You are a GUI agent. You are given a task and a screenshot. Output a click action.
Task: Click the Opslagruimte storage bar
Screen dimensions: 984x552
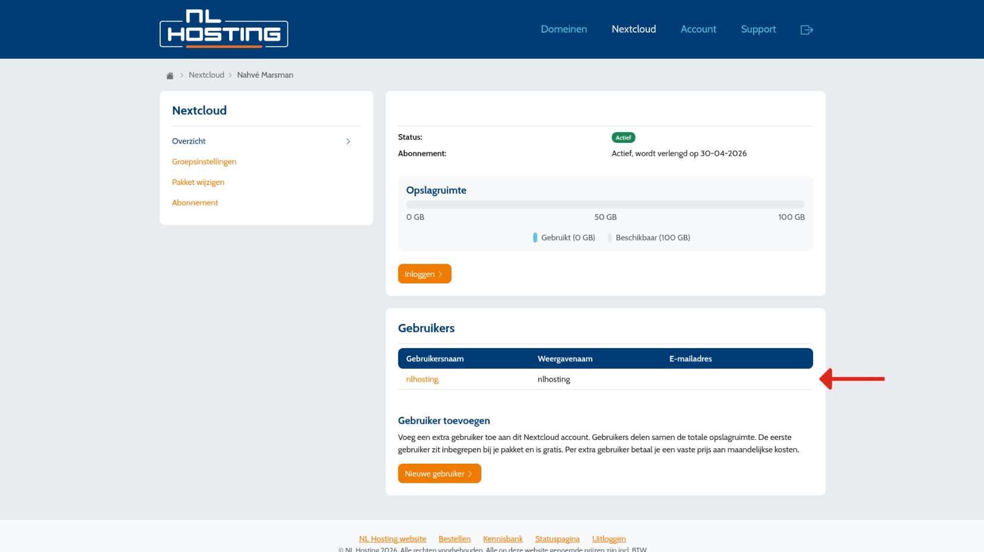[x=605, y=204]
